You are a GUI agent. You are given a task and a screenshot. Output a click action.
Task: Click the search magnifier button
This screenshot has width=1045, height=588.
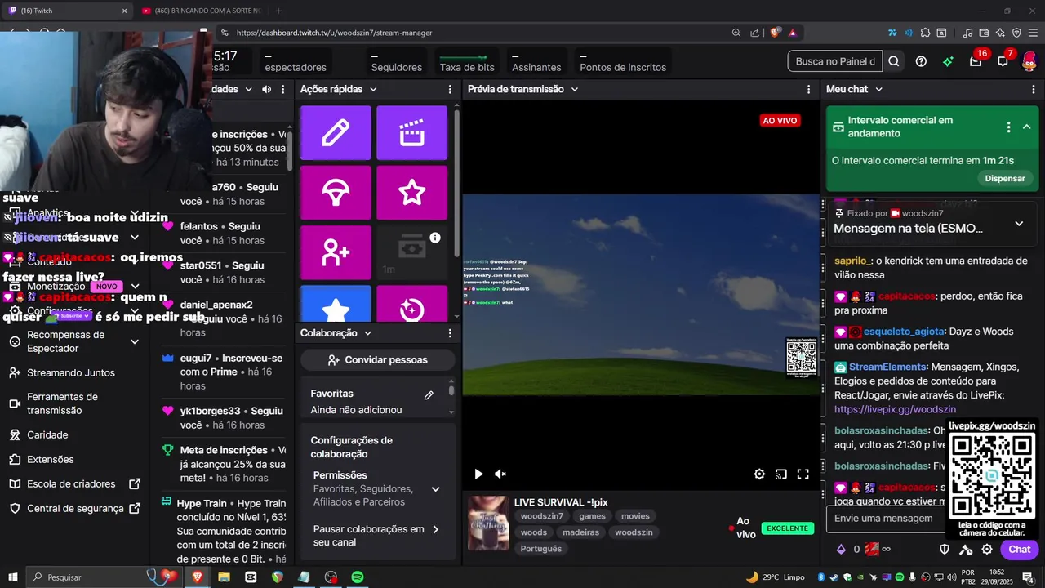pos(894,61)
